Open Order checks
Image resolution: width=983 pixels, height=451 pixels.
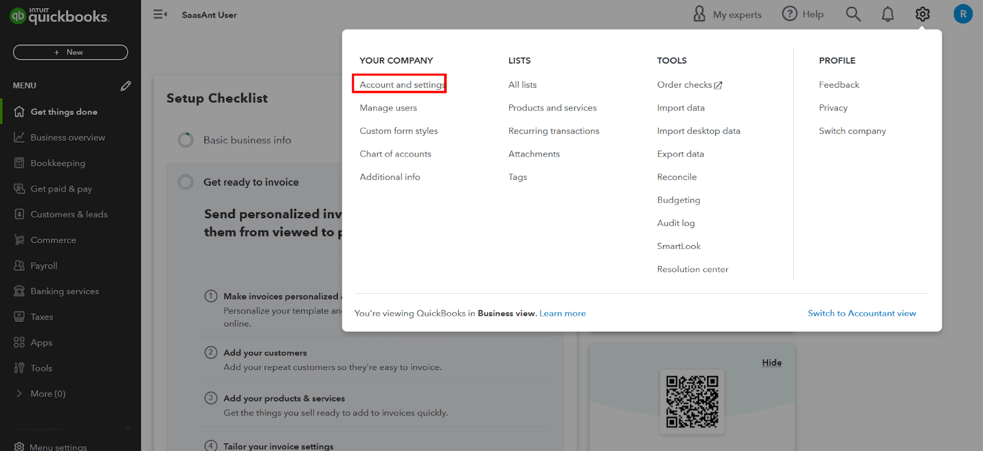[684, 85]
